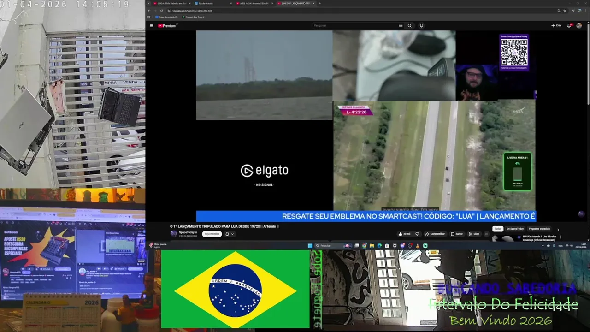Screen dimensions: 590x332
Task: Open a new browser tab
Action: [x=320, y=3]
